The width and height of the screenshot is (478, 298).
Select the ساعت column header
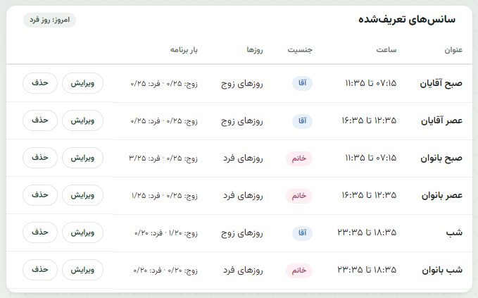[386, 50]
